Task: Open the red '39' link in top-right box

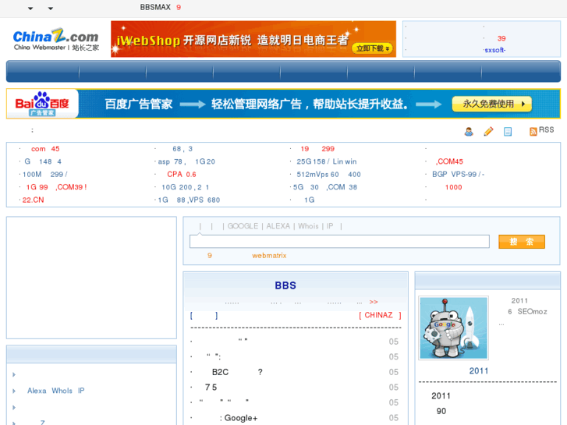Action: pyautogui.click(x=501, y=38)
